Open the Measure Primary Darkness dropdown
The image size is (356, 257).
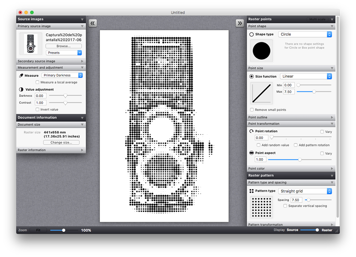[x=62, y=75]
